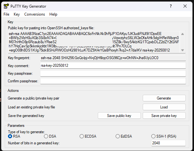The height and width of the screenshot is (151, 194).
Task: Click the Confirm passphrase field
Action: [113, 81]
